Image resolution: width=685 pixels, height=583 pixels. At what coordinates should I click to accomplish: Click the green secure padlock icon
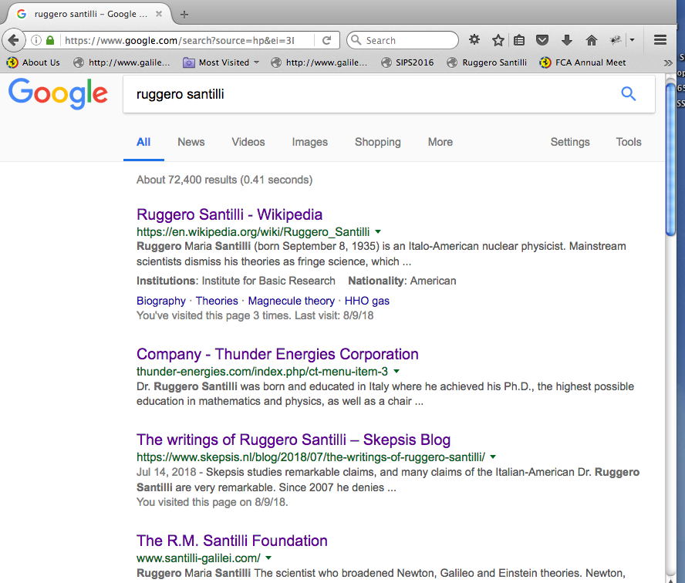click(50, 41)
